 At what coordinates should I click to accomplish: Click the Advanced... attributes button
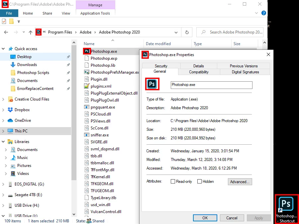point(240,182)
